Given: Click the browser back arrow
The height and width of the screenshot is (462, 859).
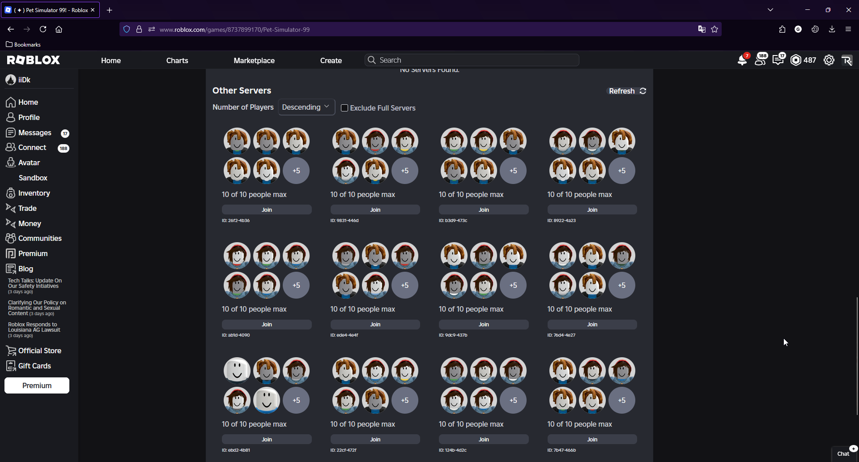Looking at the screenshot, I should (x=11, y=29).
